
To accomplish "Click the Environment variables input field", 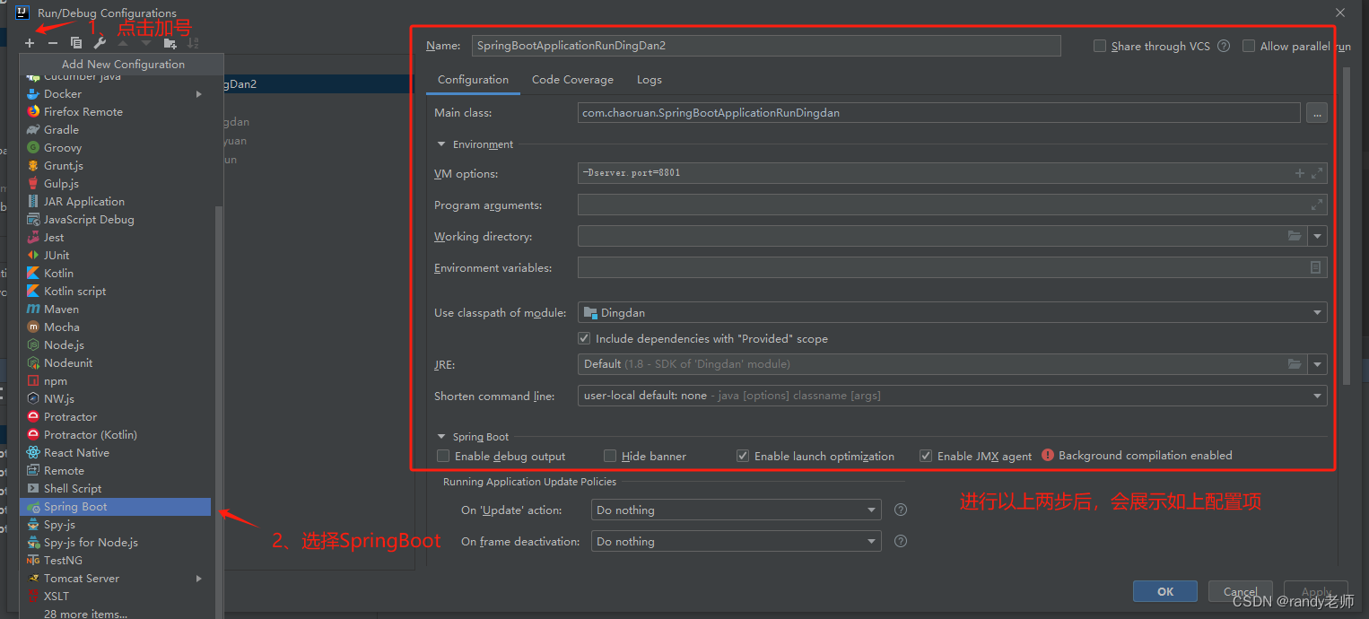I will pos(953,267).
